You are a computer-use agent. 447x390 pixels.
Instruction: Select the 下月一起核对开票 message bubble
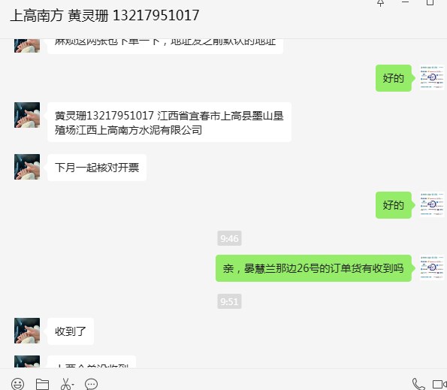pos(97,168)
